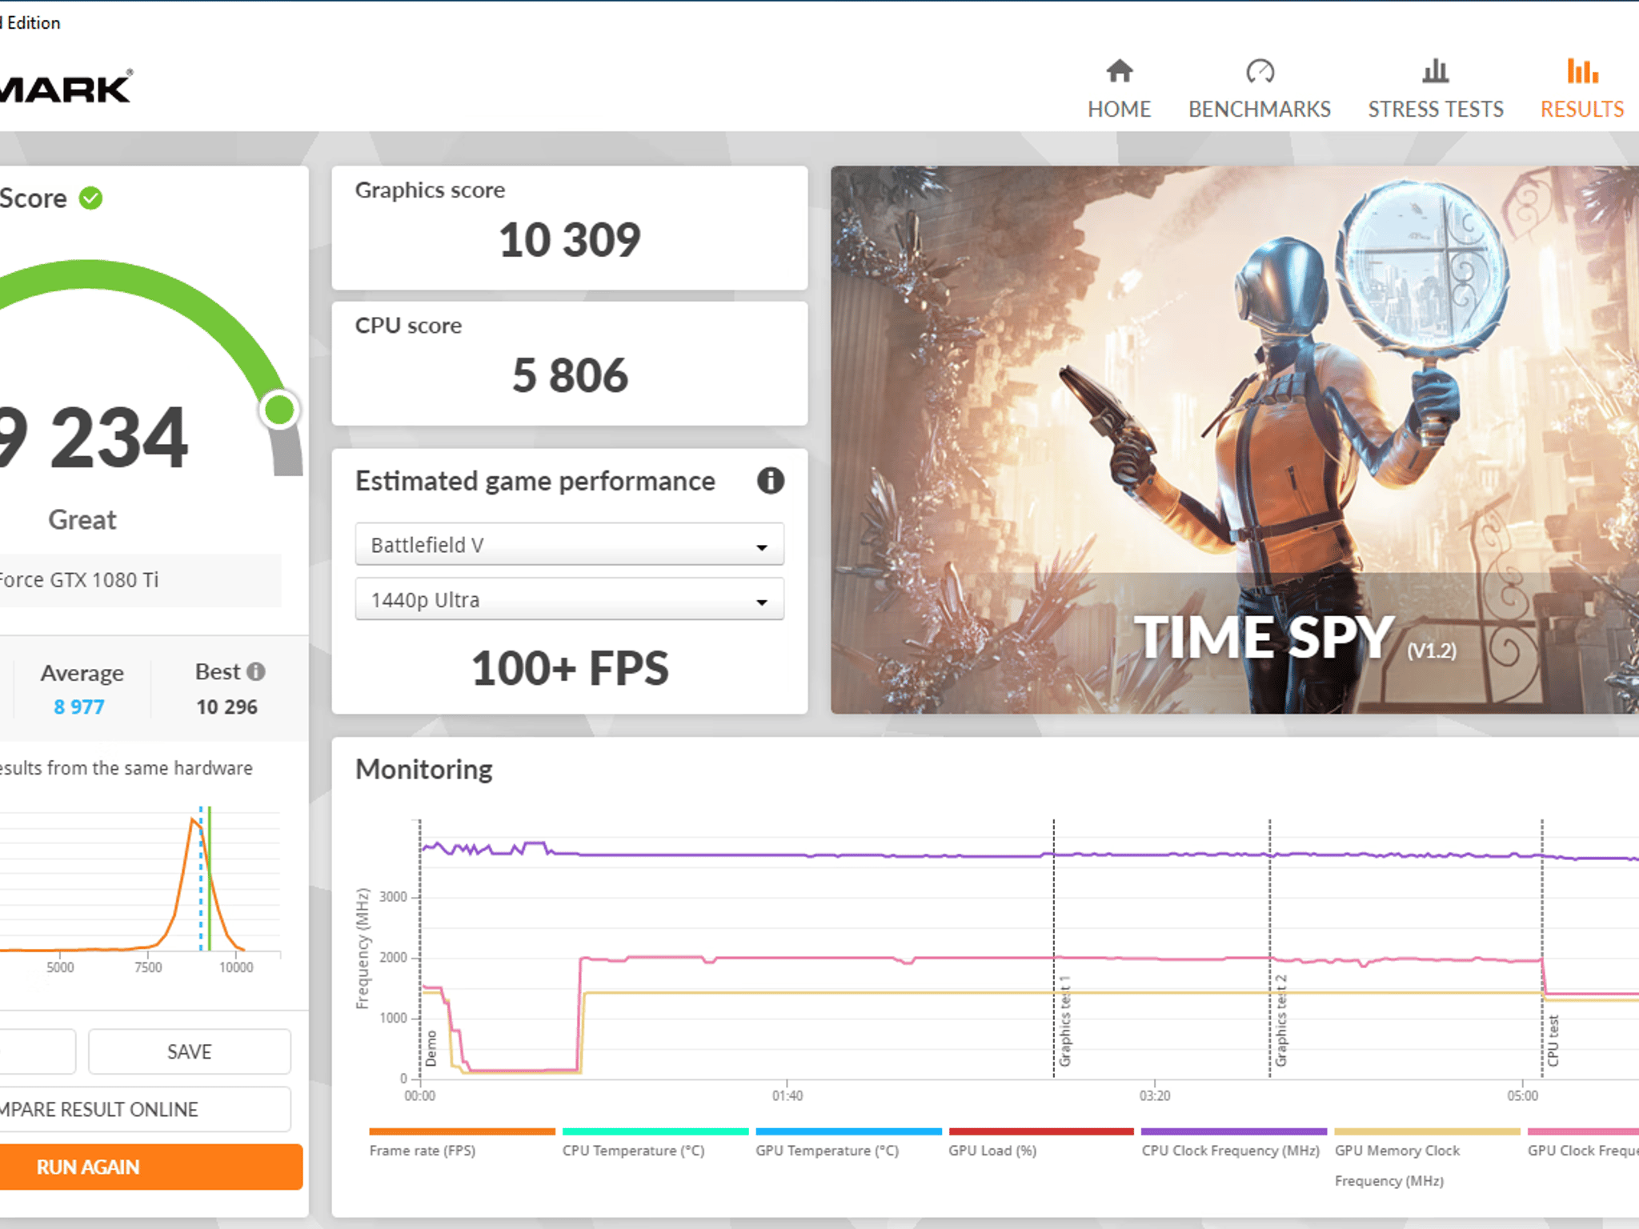Click the Home house icon

(x=1119, y=71)
